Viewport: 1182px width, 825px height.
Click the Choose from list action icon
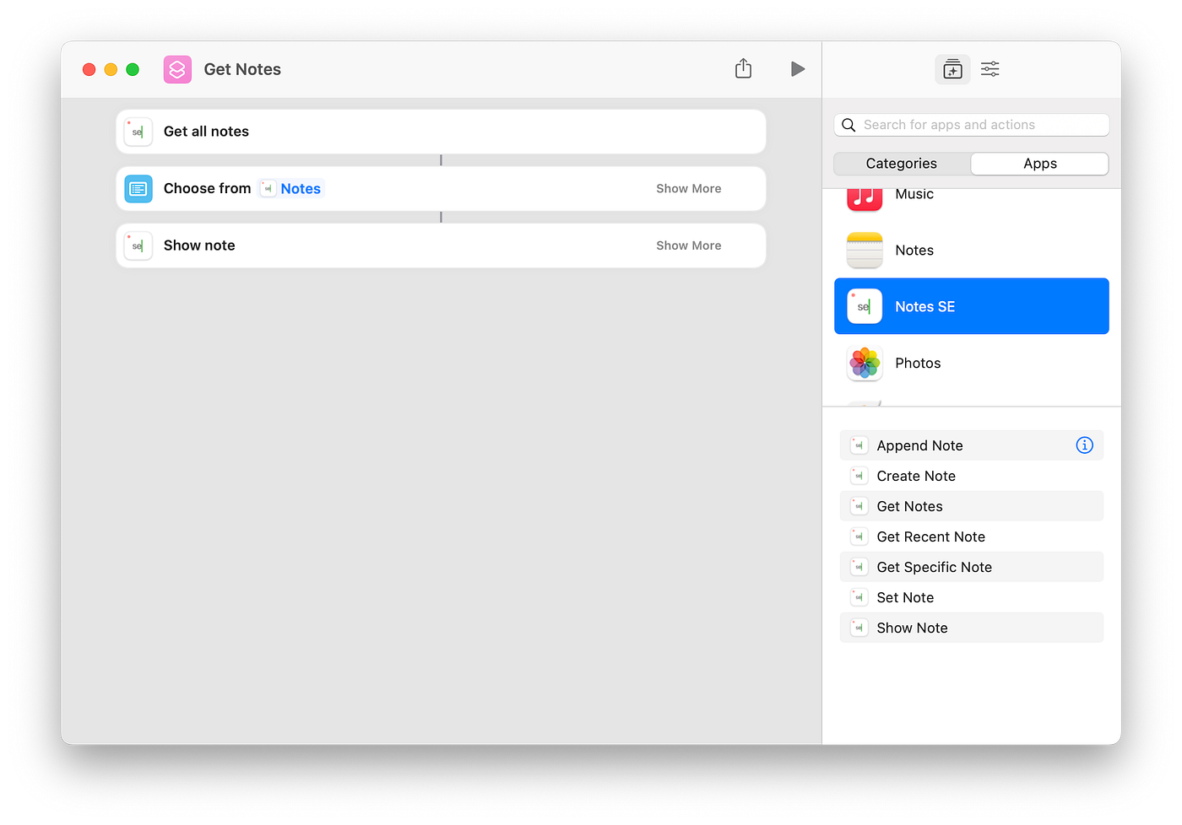coord(138,189)
